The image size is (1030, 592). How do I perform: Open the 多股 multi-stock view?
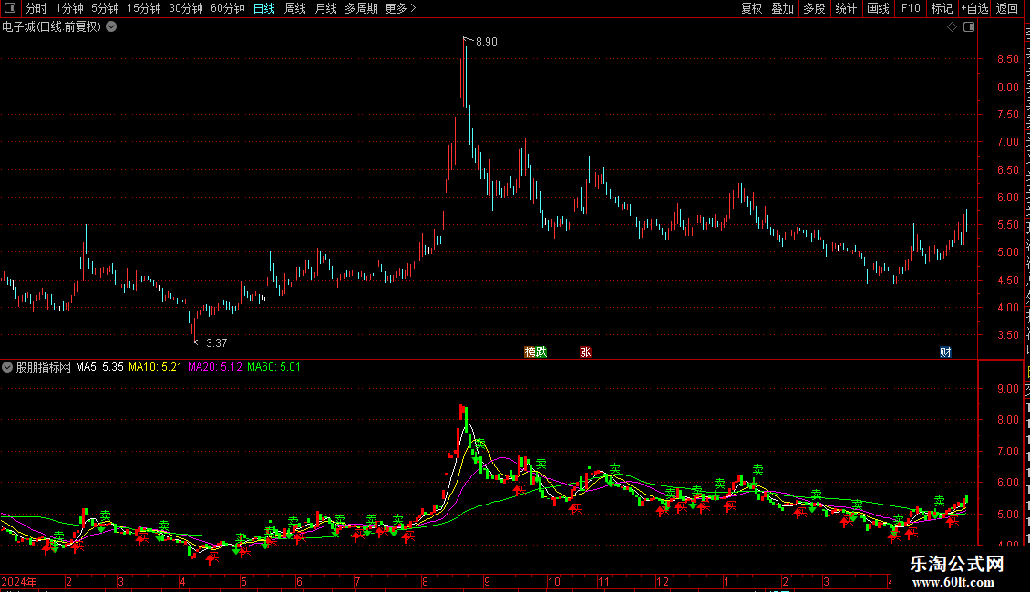[x=814, y=8]
